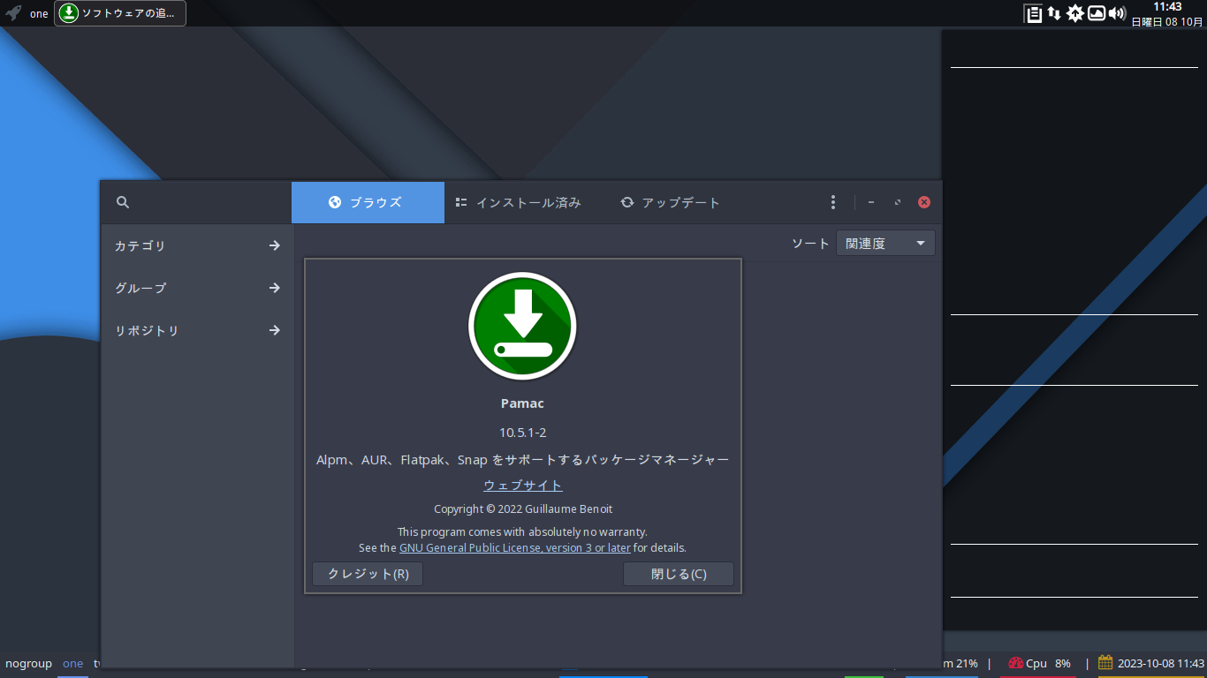The height and width of the screenshot is (678, 1207).
Task: Open the network transfer arrows tray icon
Action: tap(1054, 13)
